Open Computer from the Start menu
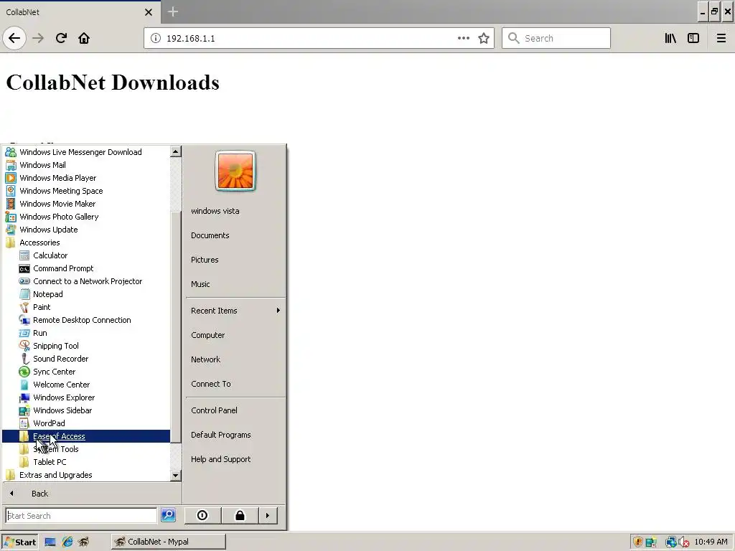 point(235,335)
